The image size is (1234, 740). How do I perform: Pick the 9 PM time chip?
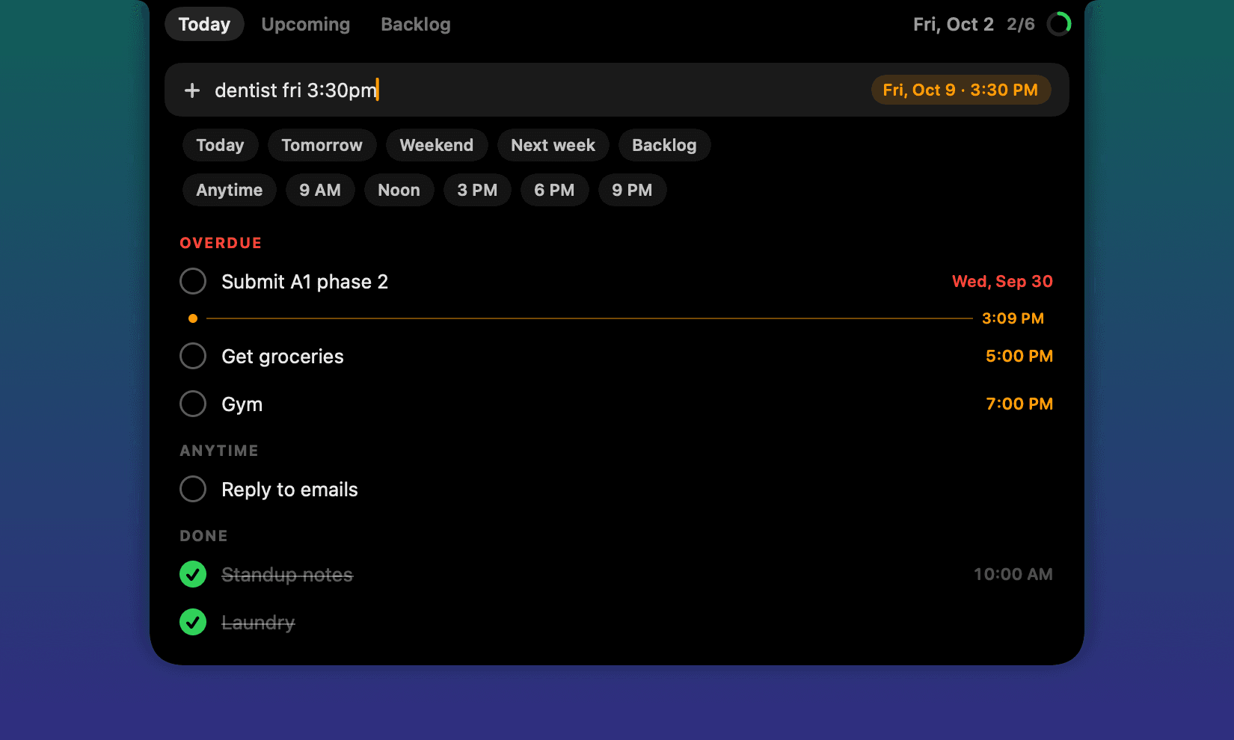(632, 190)
